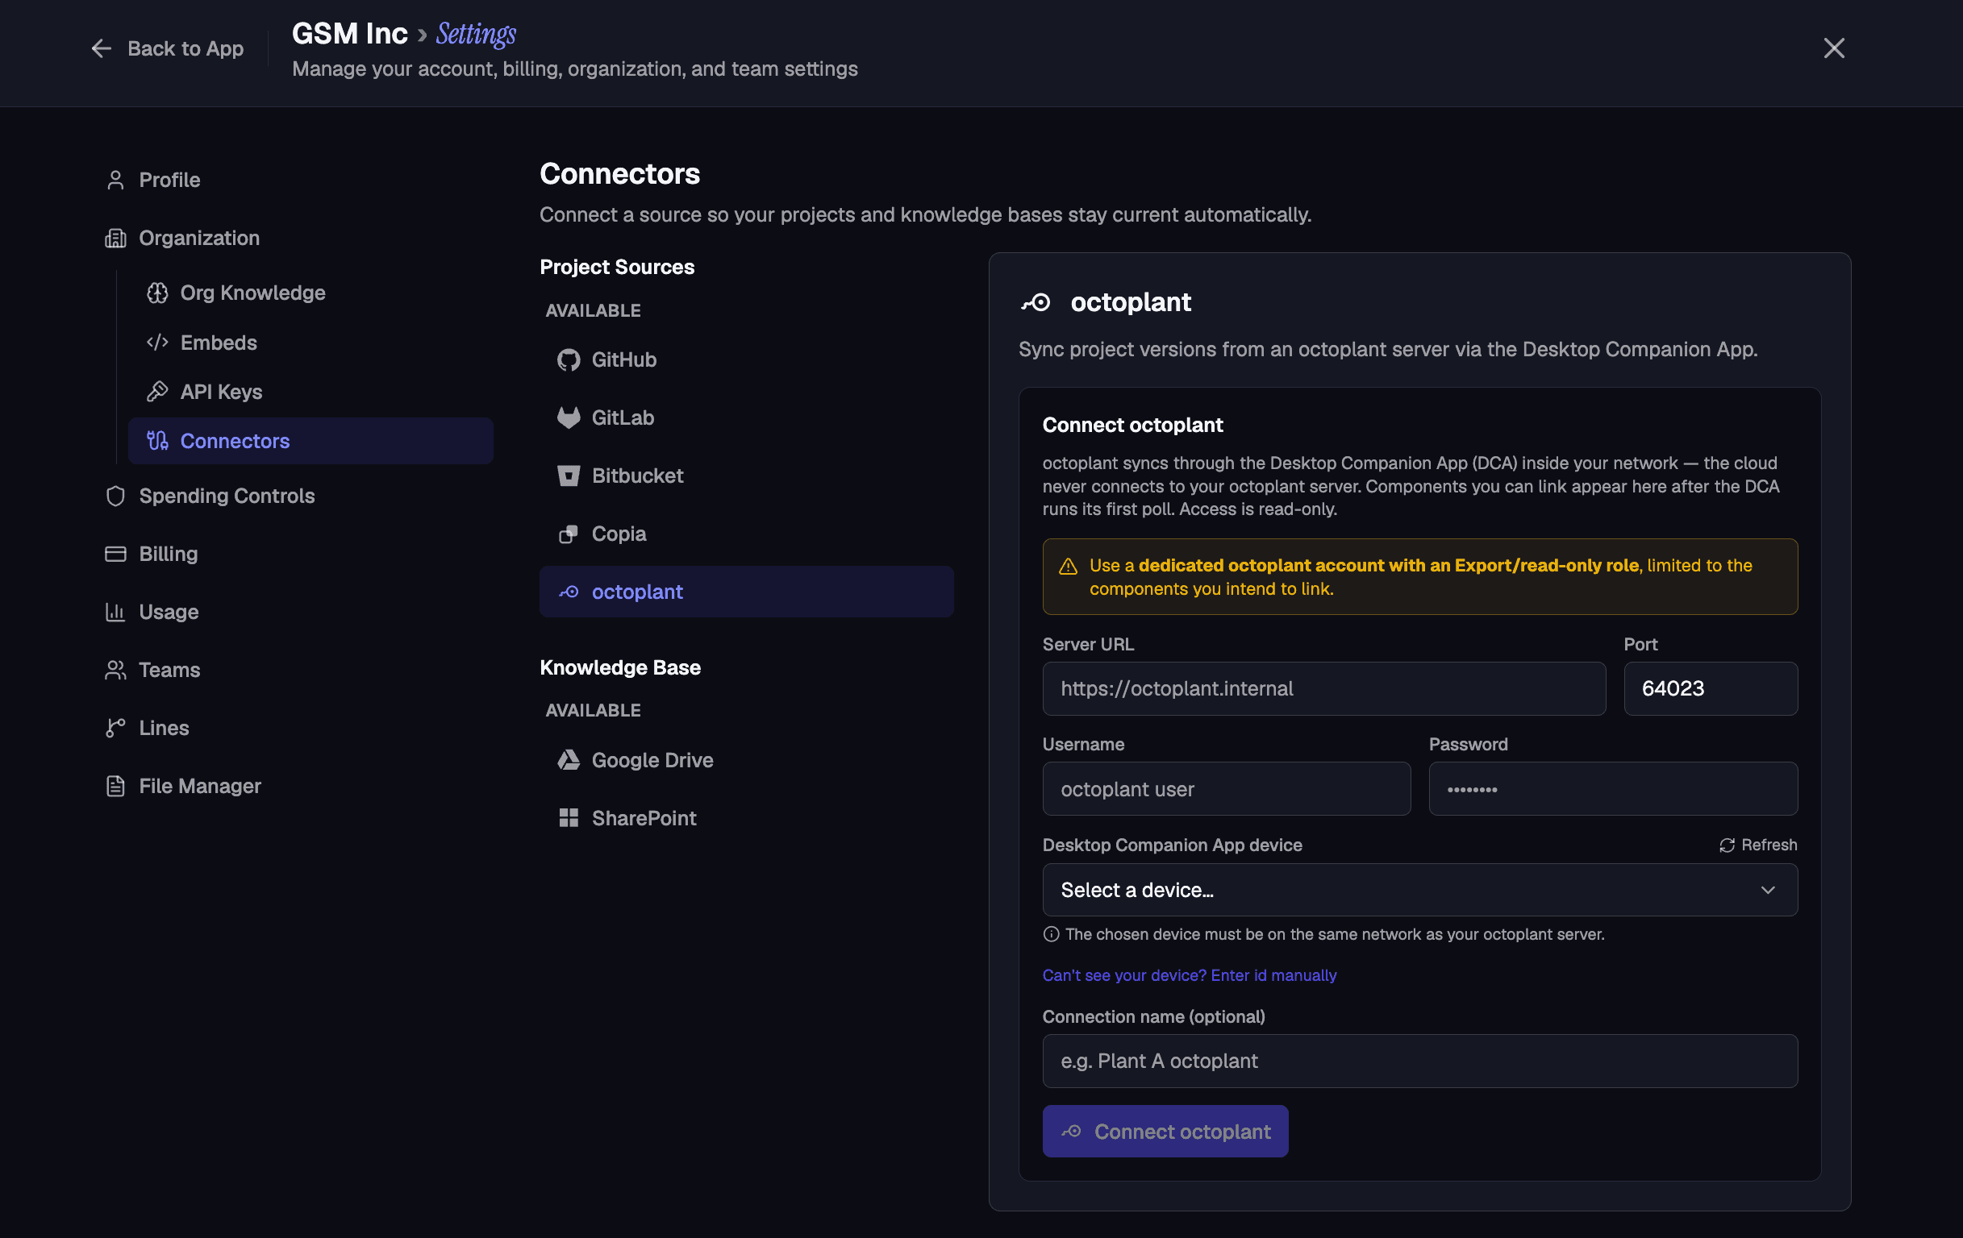
Task: Close the settings with the X icon
Action: 1833,49
